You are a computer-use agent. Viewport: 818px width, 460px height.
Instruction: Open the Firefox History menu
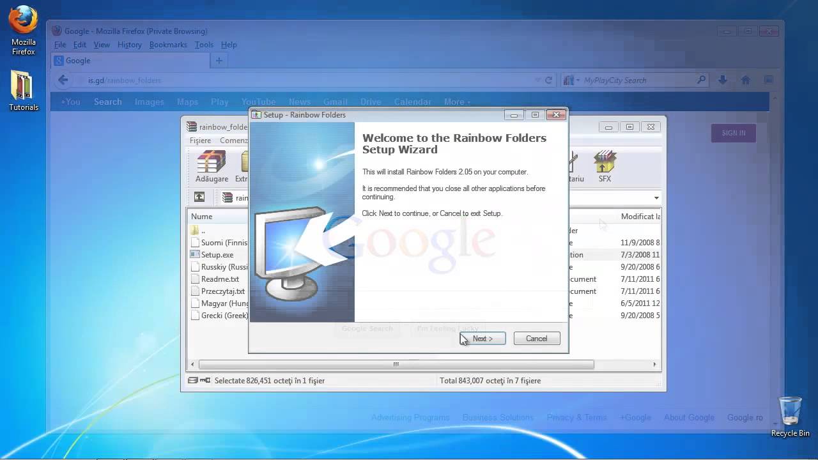pos(130,45)
